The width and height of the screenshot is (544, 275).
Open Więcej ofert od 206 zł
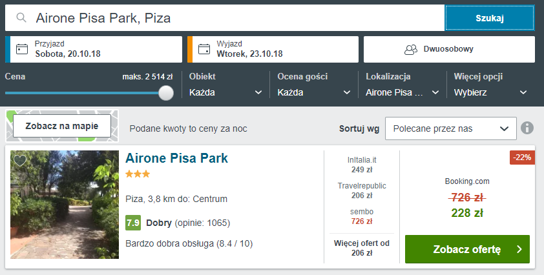click(362, 248)
